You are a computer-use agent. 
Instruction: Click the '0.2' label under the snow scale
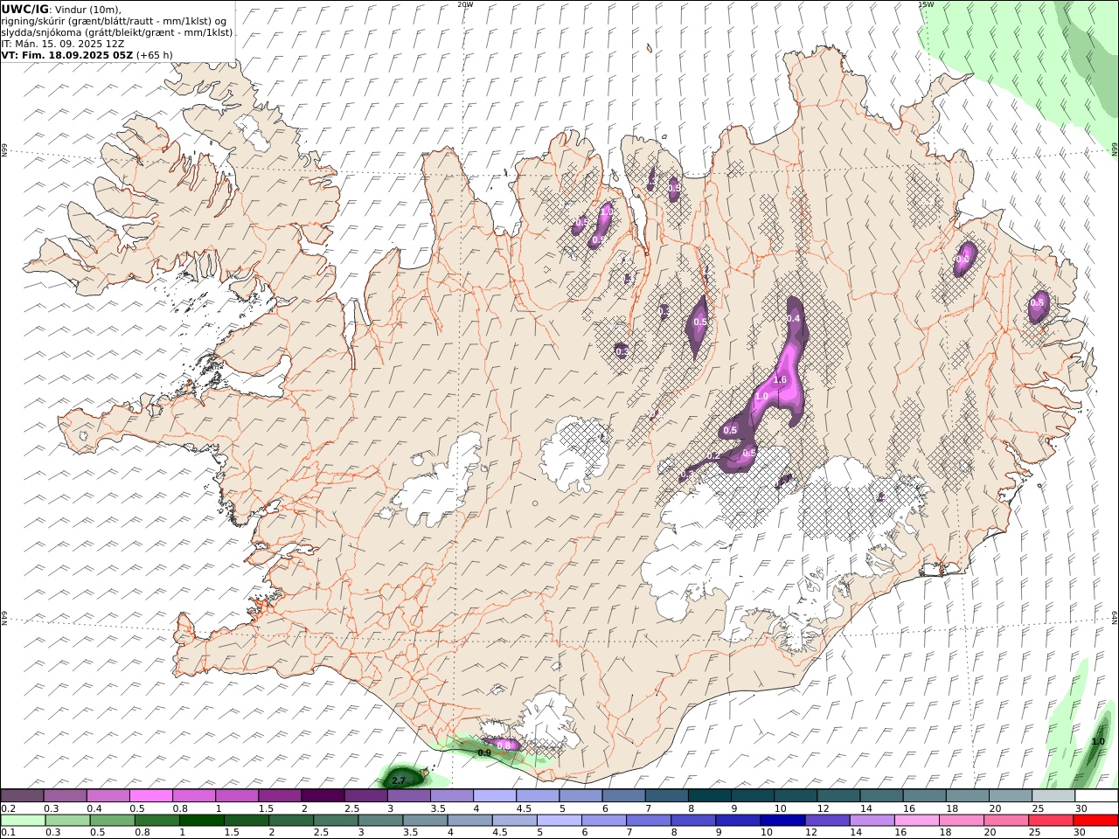[8, 808]
